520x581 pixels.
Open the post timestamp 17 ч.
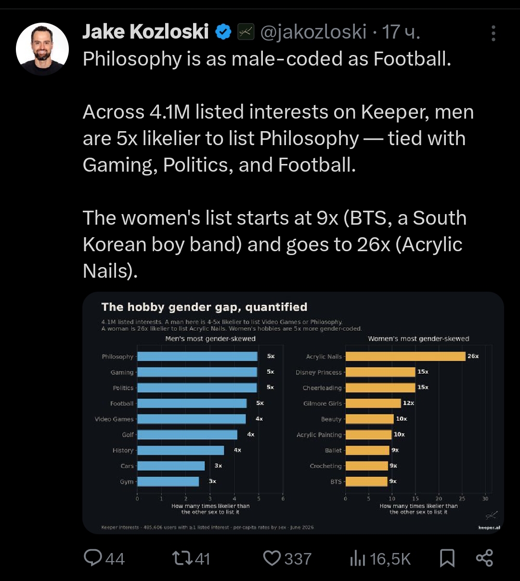coord(401,32)
